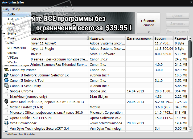Click the Canon My Printer icon
The width and height of the screenshot is (193, 139).
click(x=6, y=70)
